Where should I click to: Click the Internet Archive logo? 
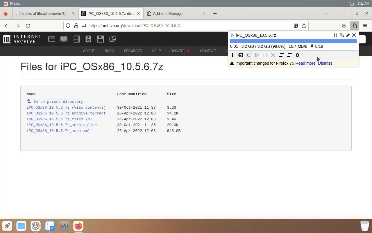tap(22, 39)
